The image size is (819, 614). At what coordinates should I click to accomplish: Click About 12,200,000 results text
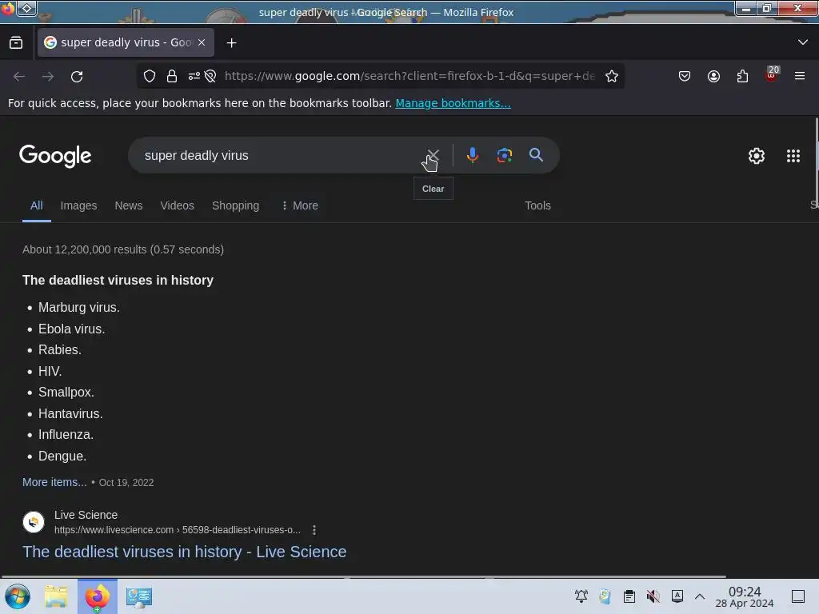coord(122,249)
